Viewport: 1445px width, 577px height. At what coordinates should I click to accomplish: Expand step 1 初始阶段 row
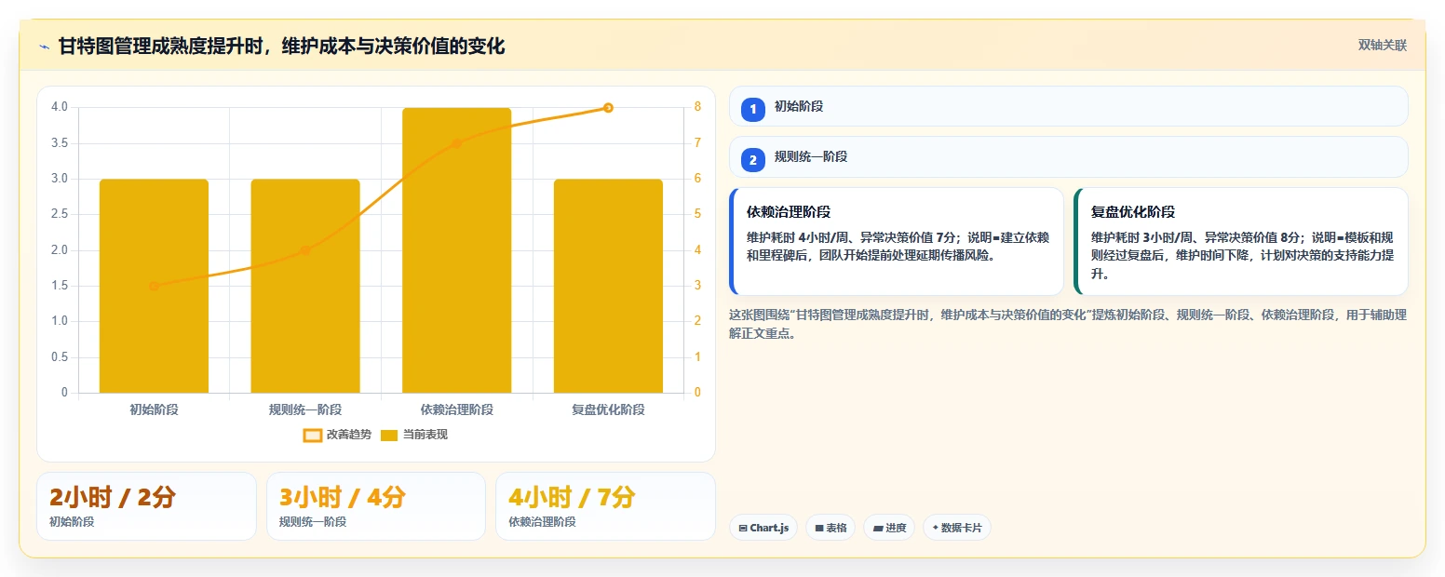tap(1068, 106)
